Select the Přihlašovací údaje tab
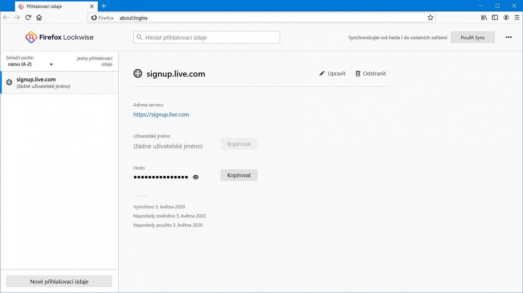The image size is (523, 293). (x=56, y=6)
